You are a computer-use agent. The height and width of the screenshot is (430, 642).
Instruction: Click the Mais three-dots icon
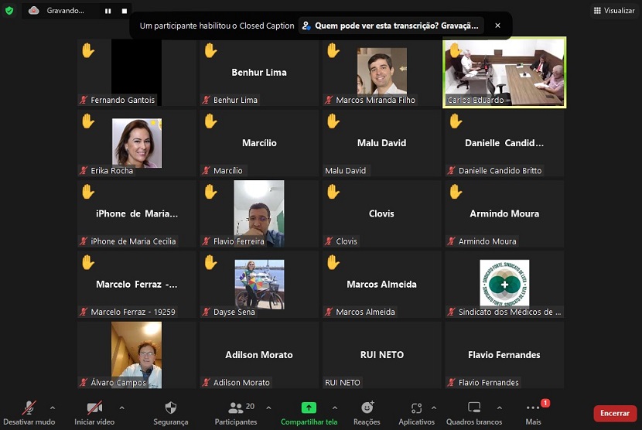[533, 408]
